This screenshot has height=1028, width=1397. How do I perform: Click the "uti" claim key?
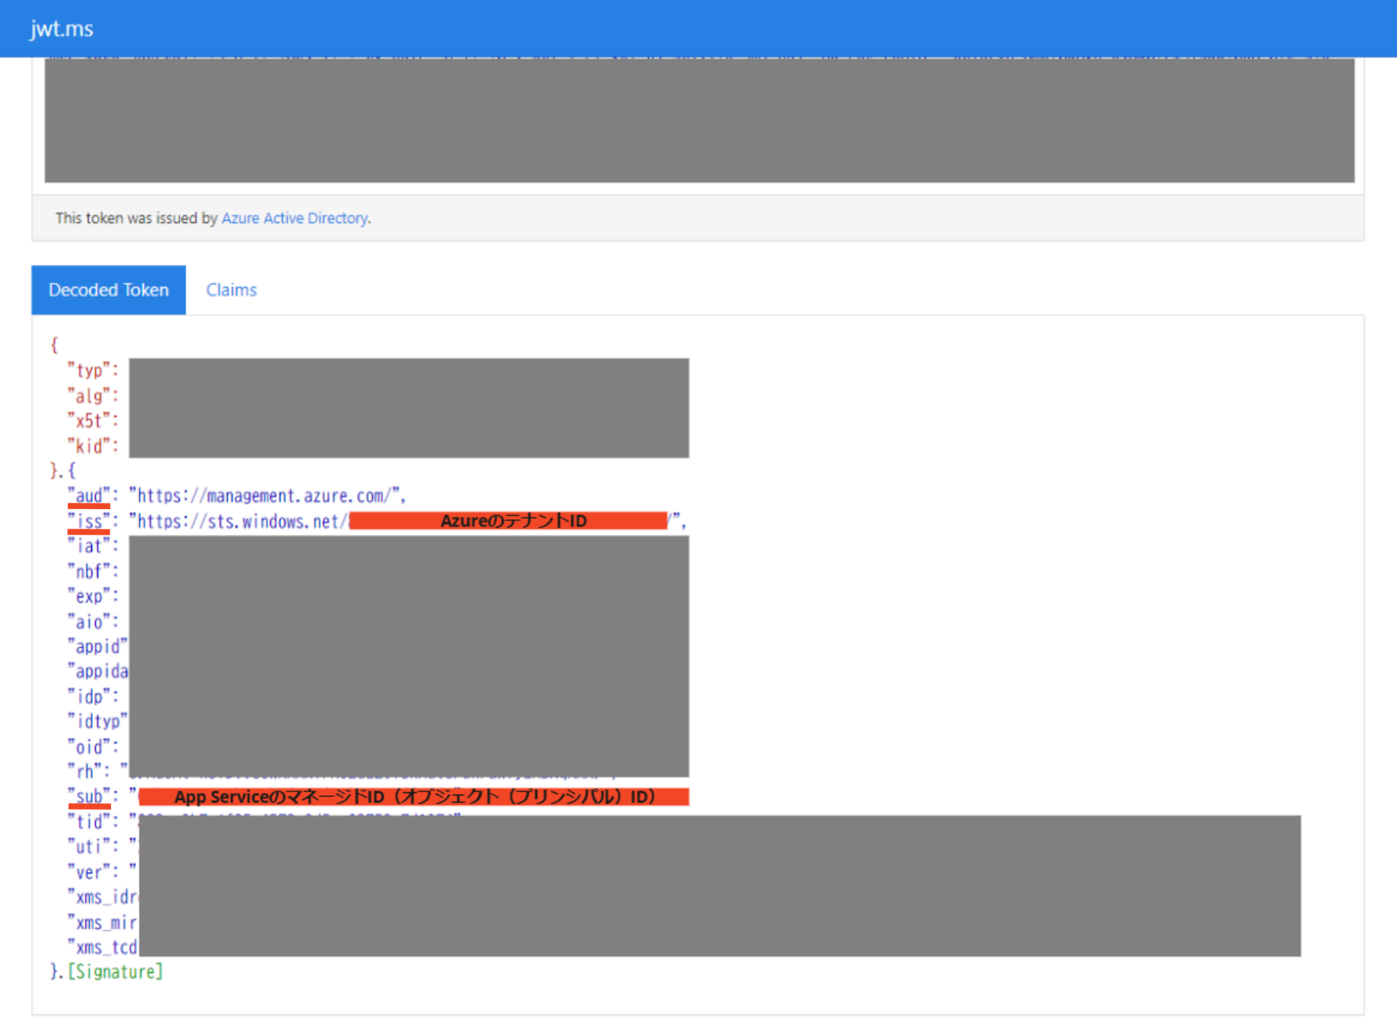tap(89, 847)
